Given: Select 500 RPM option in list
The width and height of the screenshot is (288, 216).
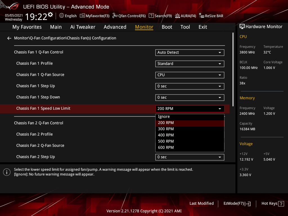Looking at the screenshot, I should click(x=190, y=141).
